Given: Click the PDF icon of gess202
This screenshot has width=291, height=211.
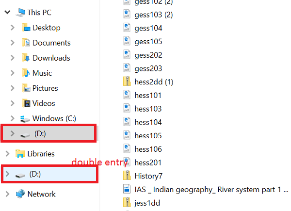Looking at the screenshot, I should [127, 54].
